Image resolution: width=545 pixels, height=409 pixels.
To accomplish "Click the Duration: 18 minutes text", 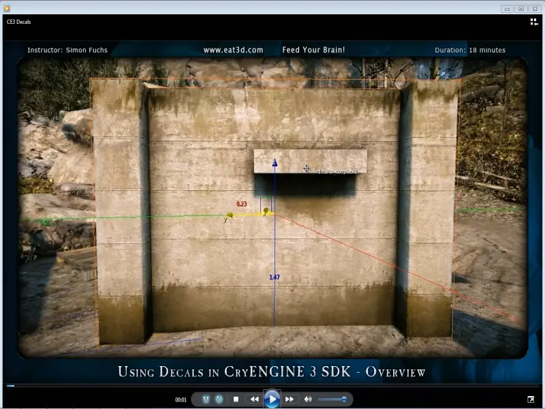I will click(x=470, y=50).
